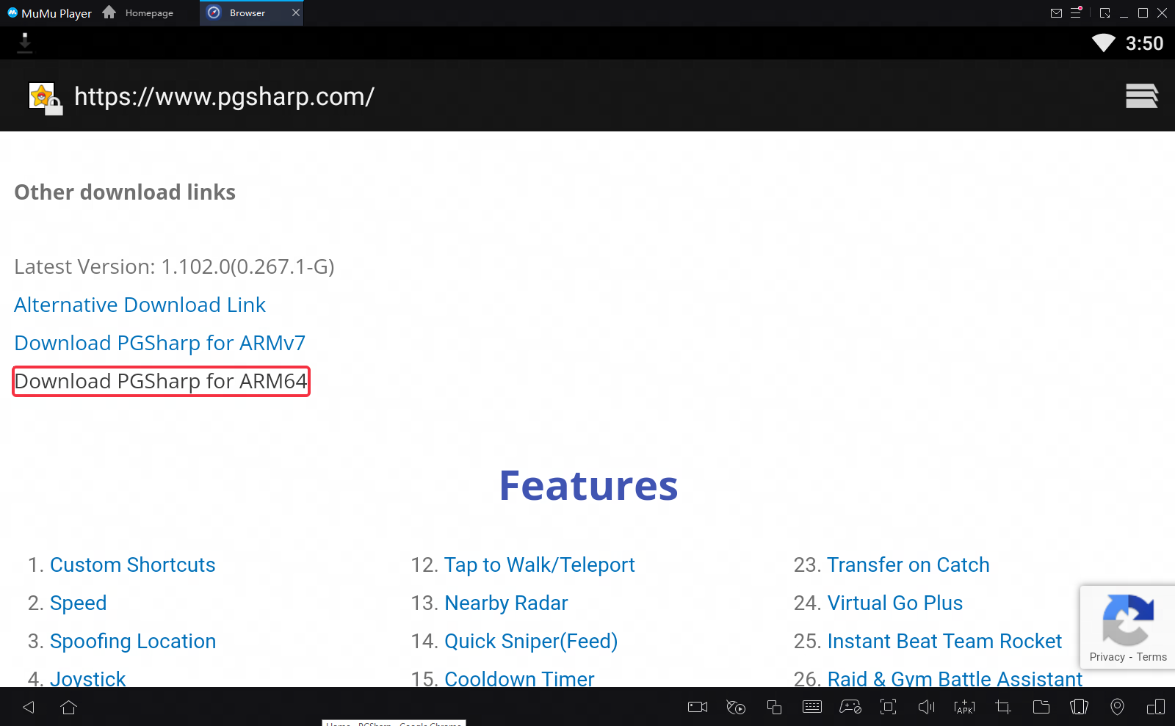Open the operation recorder macro icon

[x=735, y=707]
